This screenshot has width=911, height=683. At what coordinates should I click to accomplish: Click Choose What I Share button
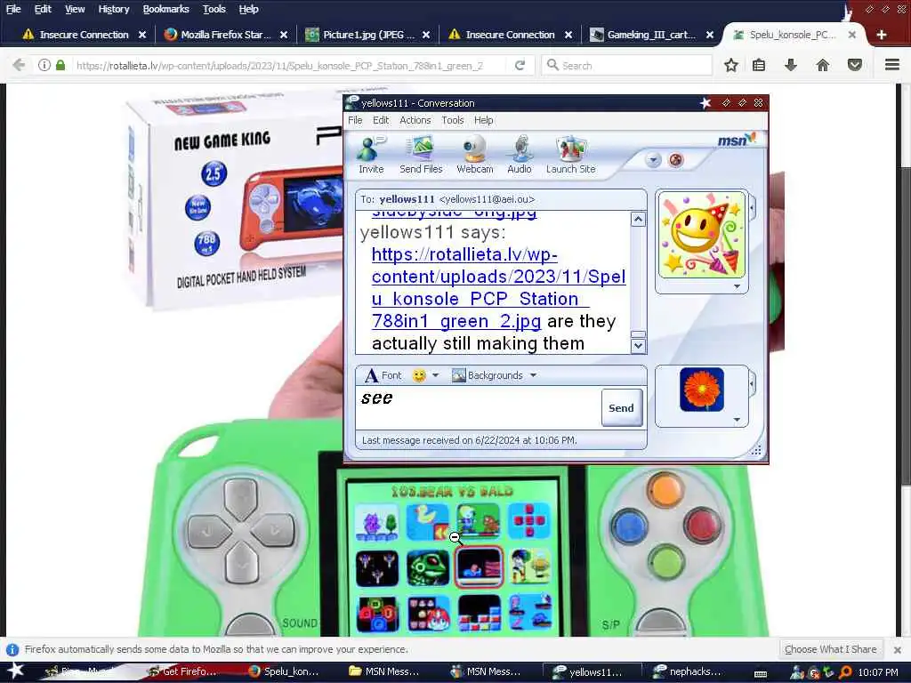click(830, 649)
